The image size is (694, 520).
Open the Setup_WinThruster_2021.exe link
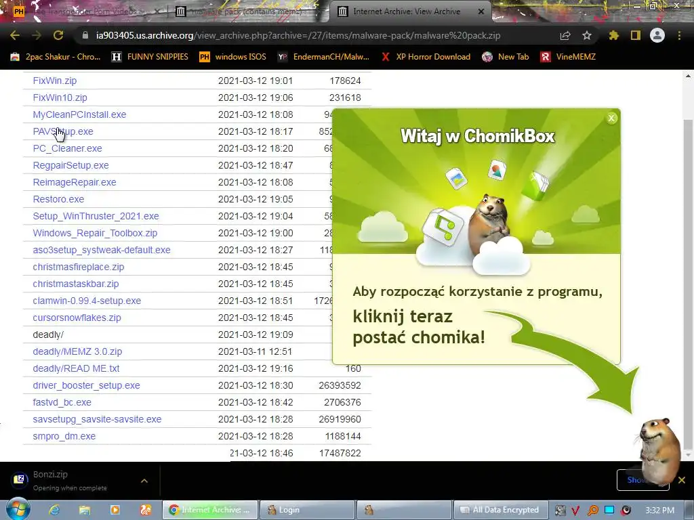(x=96, y=216)
